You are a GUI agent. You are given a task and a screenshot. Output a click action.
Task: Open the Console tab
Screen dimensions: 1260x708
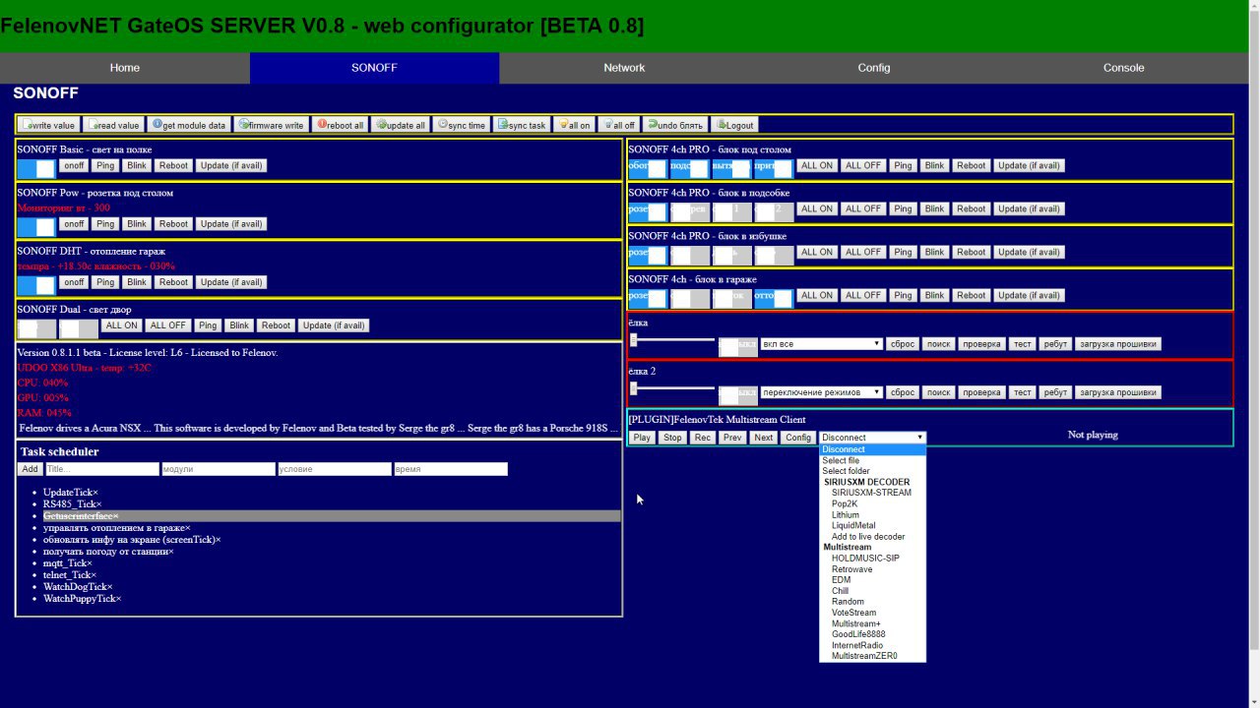pos(1123,68)
